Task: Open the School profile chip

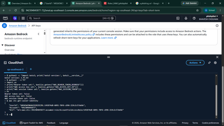Action: click(x=210, y=10)
